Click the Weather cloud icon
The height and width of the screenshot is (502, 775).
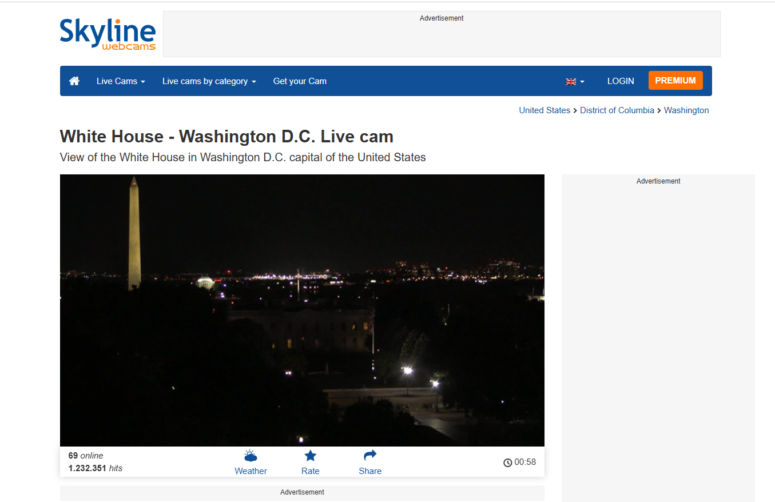251,456
